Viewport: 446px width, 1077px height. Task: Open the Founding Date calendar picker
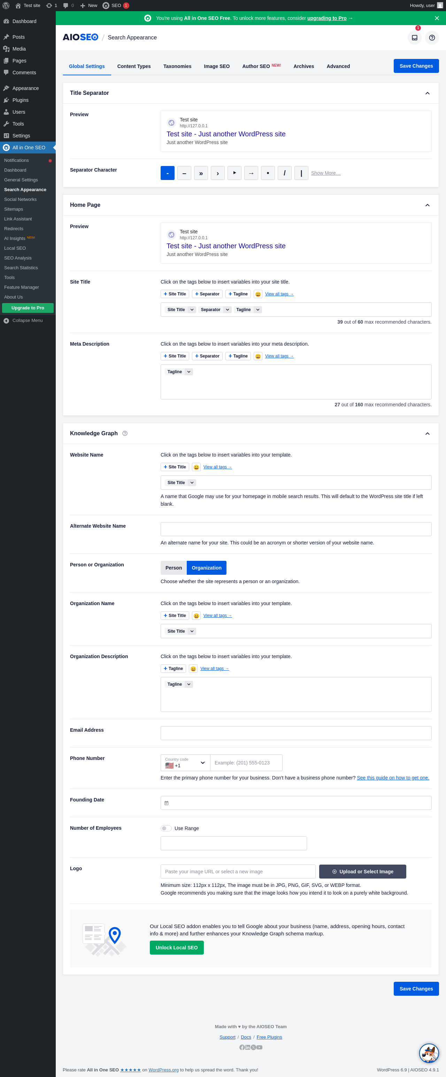(167, 803)
